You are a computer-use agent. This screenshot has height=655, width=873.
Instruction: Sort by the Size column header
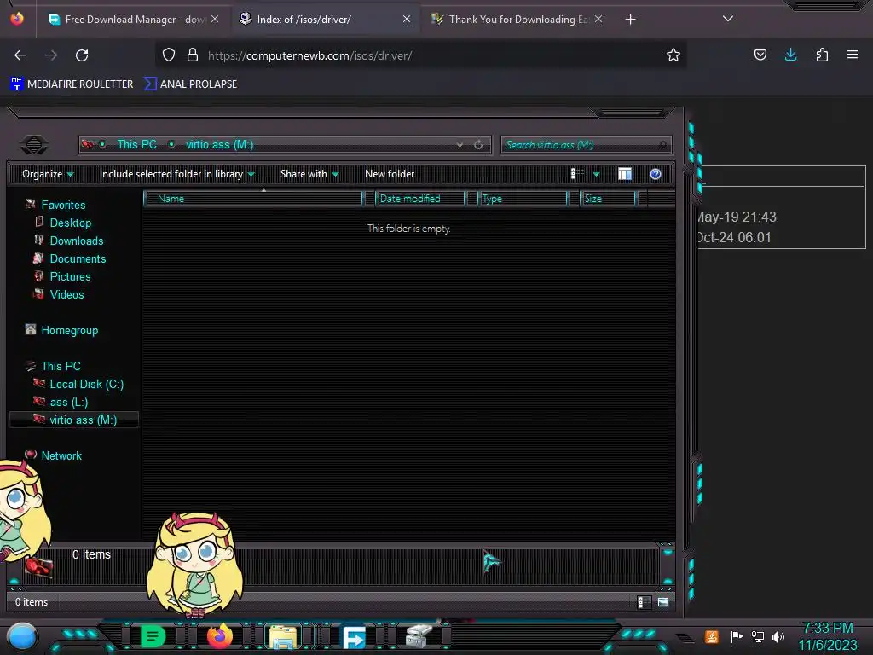(608, 199)
